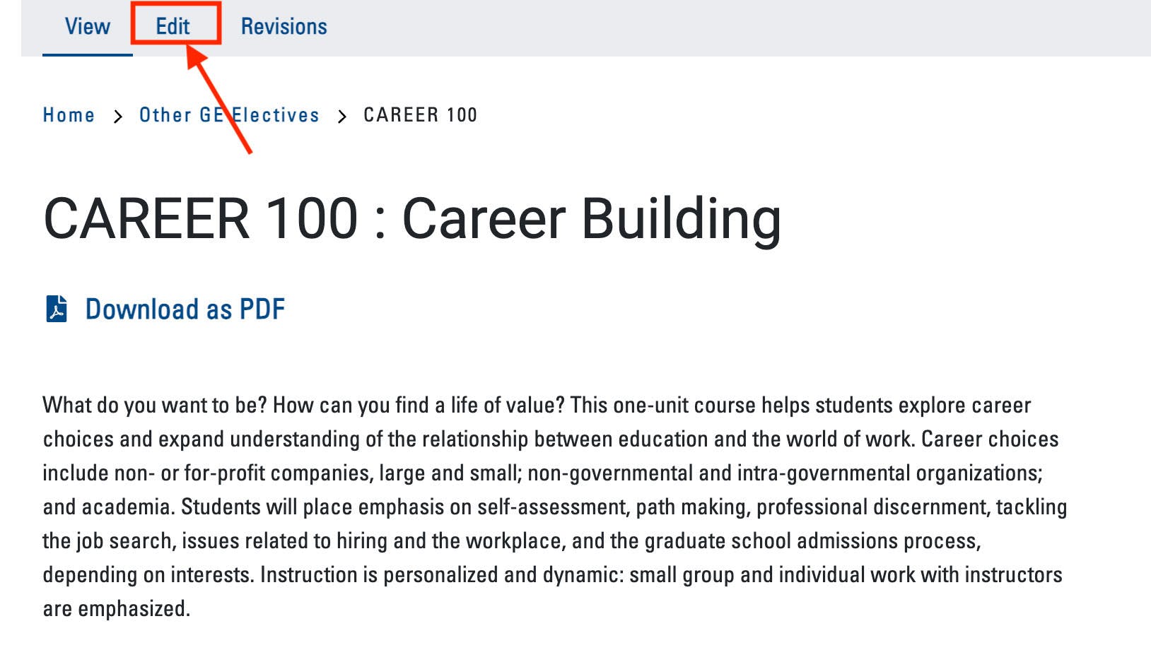The width and height of the screenshot is (1151, 650).
Task: Click empty gray tab bar right of Revisions
Action: pyautogui.click(x=707, y=27)
